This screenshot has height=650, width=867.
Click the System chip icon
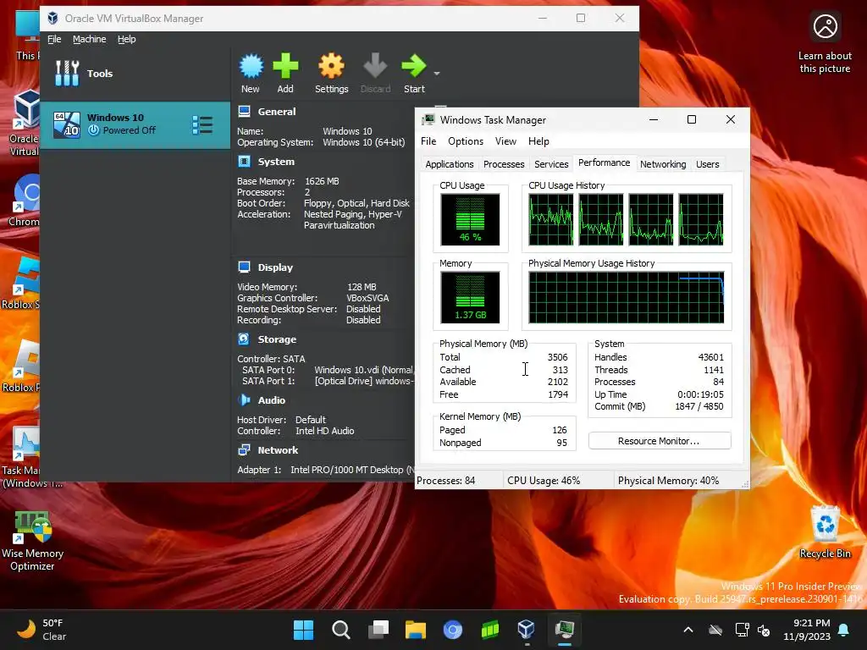click(244, 162)
